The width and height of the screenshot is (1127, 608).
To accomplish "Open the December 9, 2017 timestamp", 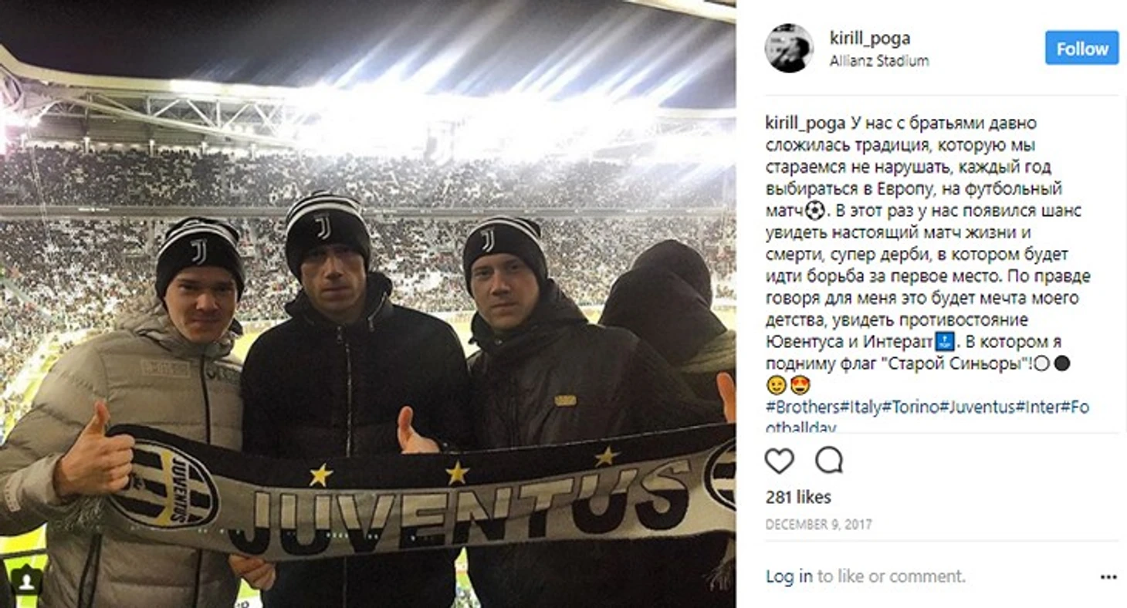I will (x=818, y=525).
